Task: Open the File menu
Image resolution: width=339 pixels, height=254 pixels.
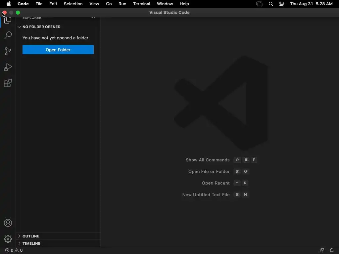Action: 39,4
